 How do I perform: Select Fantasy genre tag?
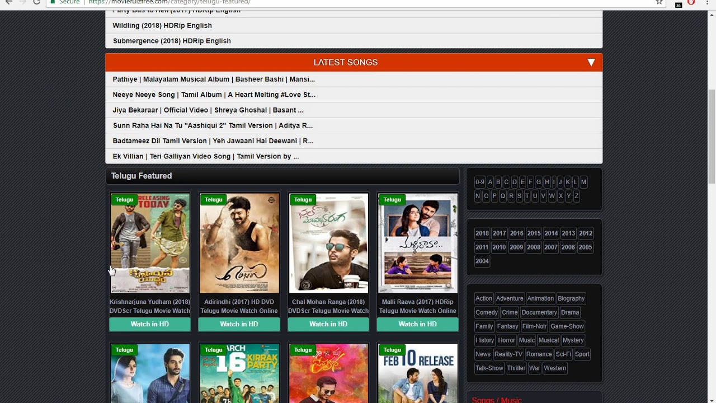pos(507,327)
